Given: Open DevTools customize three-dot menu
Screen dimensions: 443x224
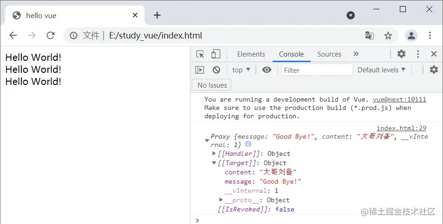Looking at the screenshot, I should click(x=418, y=54).
